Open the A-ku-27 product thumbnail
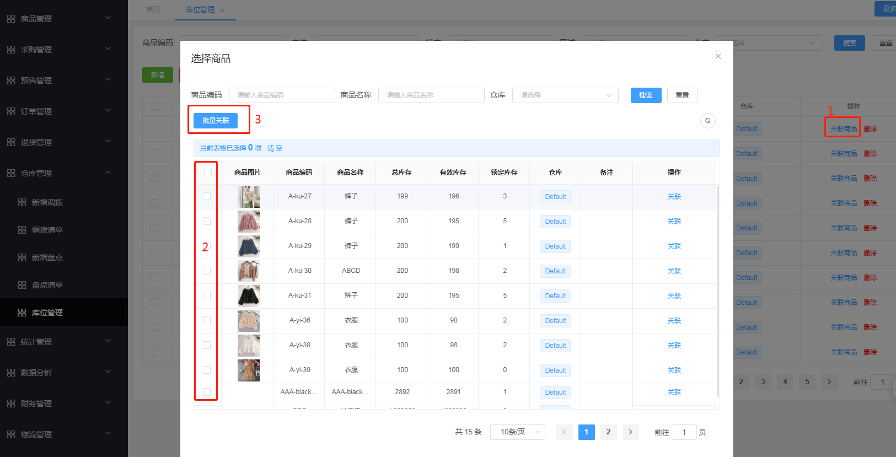This screenshot has height=457, width=896. (x=249, y=197)
